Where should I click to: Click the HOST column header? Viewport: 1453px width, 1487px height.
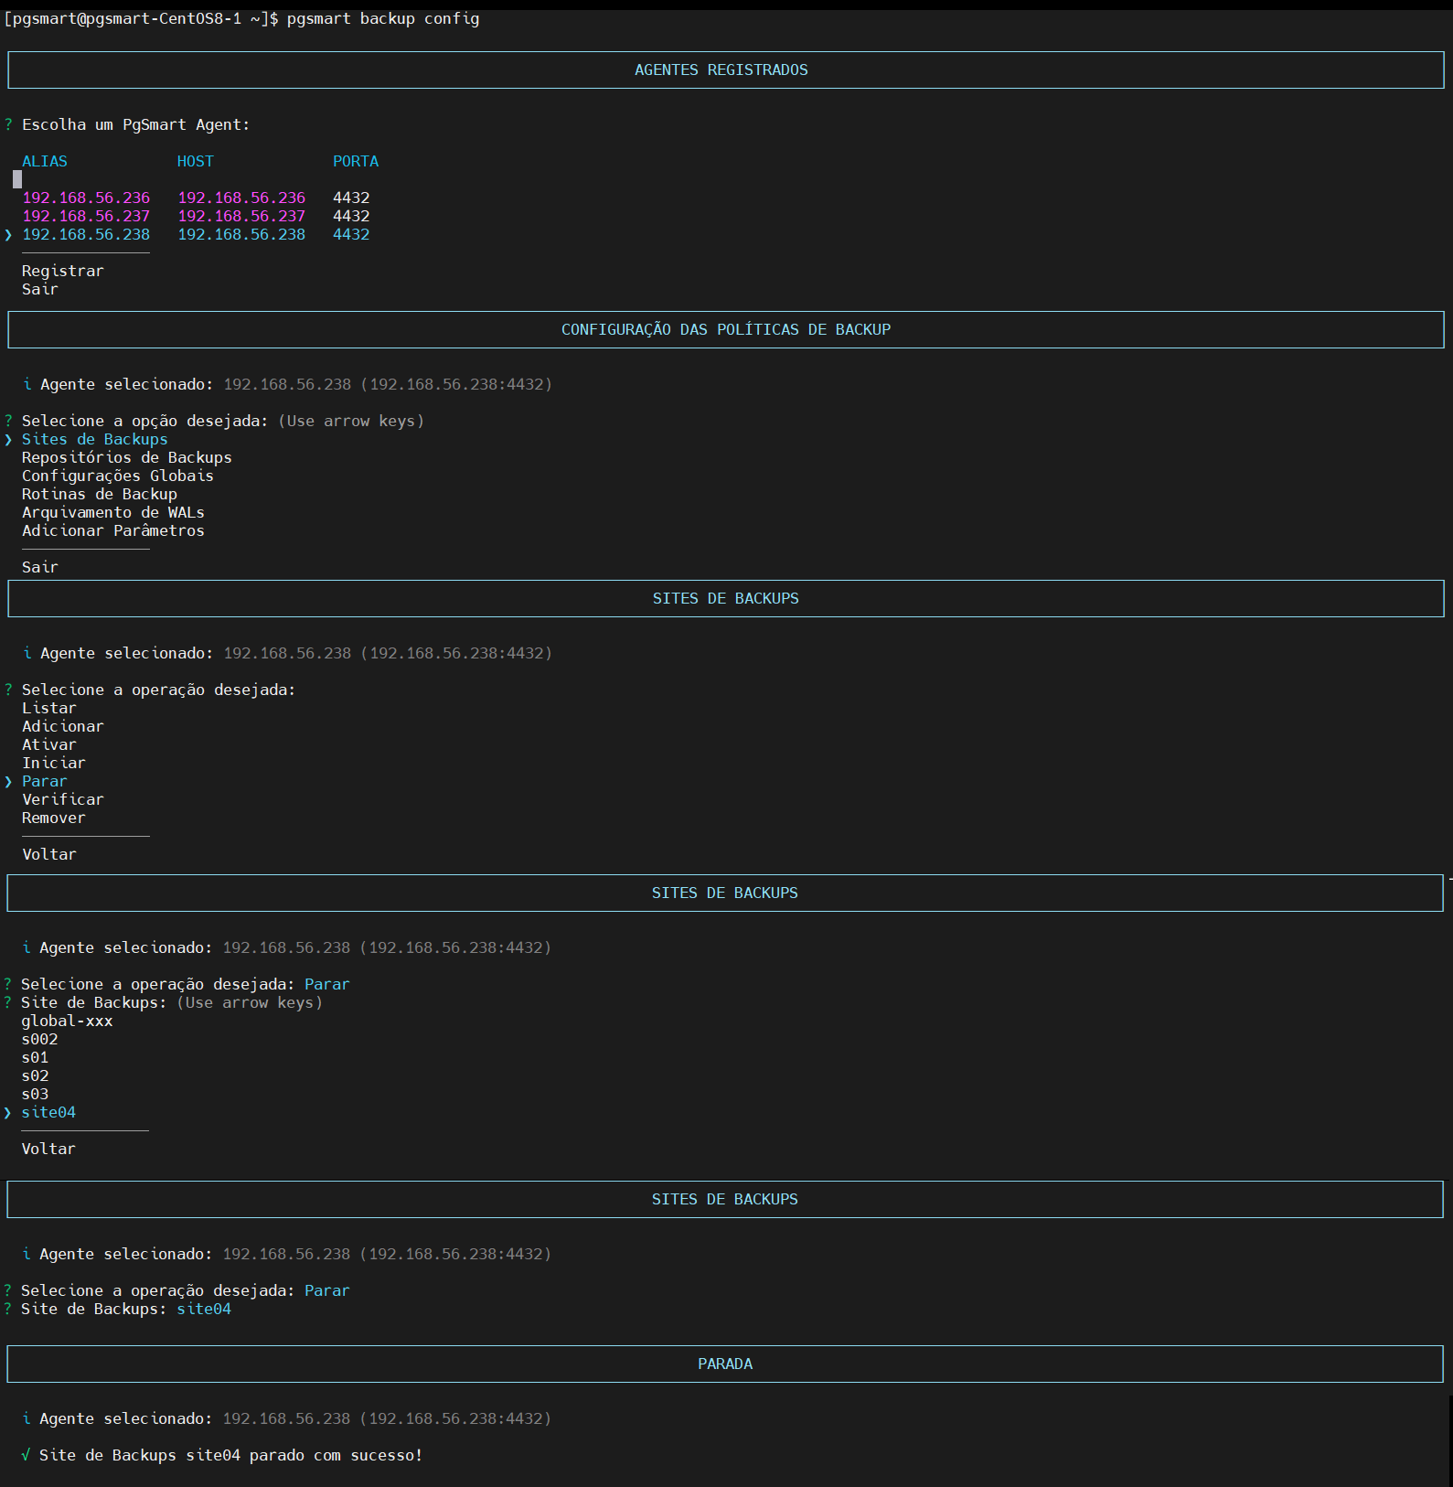(x=196, y=161)
